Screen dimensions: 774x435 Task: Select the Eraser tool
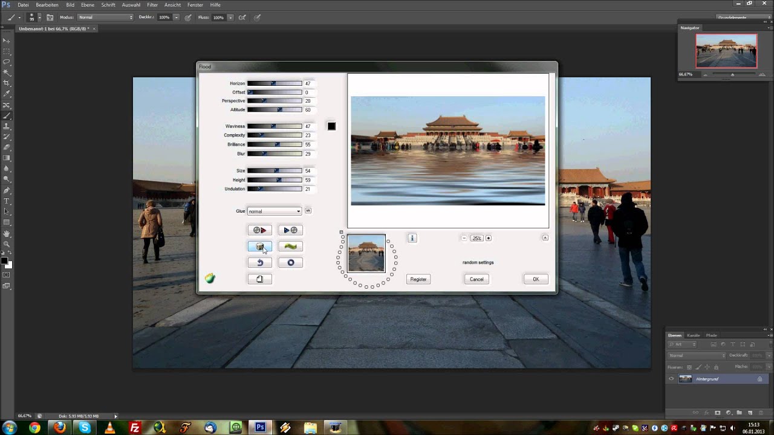tap(7, 147)
